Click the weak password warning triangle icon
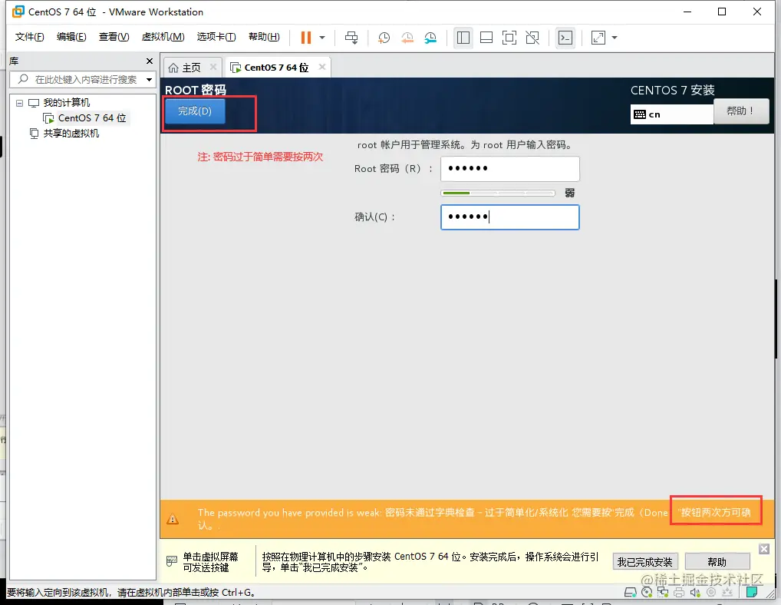Viewport: 781px width, 605px height. click(x=173, y=519)
